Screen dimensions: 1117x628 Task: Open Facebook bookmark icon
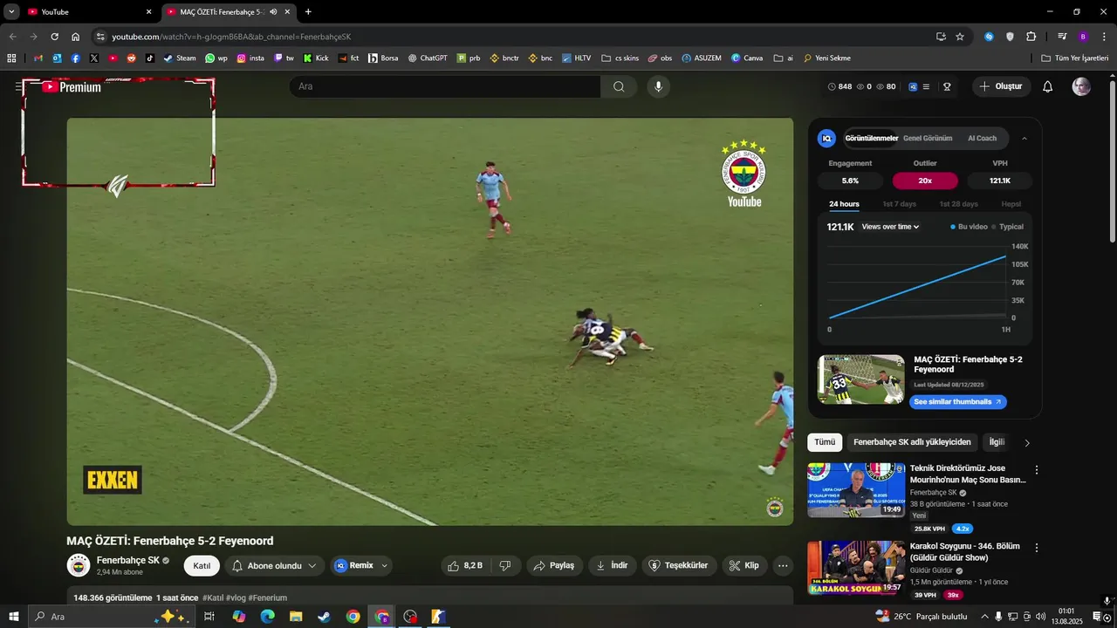76,58
